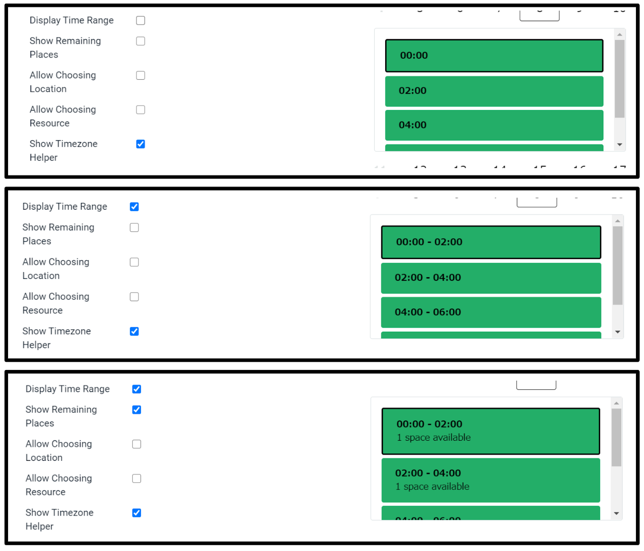Uncheck Display Time Range in middle panel
Viewport: 644px width, 551px height.
tap(134, 207)
